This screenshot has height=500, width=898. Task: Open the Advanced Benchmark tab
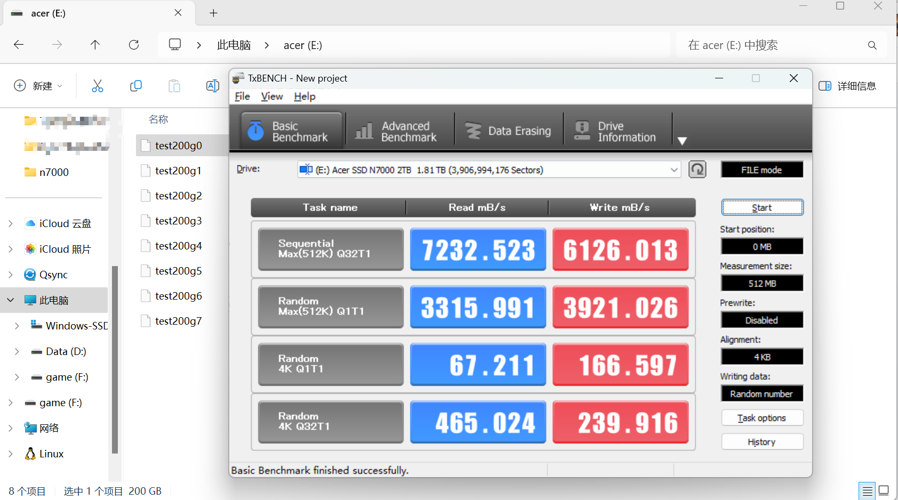tap(400, 131)
